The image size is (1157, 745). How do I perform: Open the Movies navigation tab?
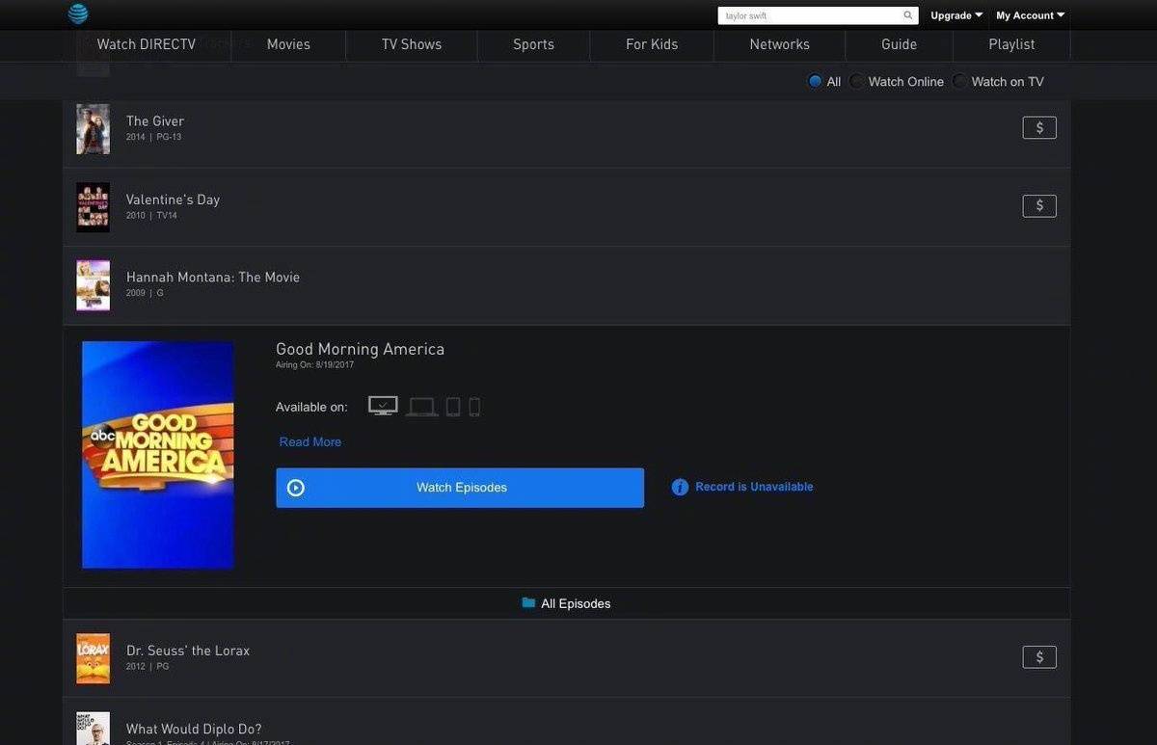tap(288, 44)
